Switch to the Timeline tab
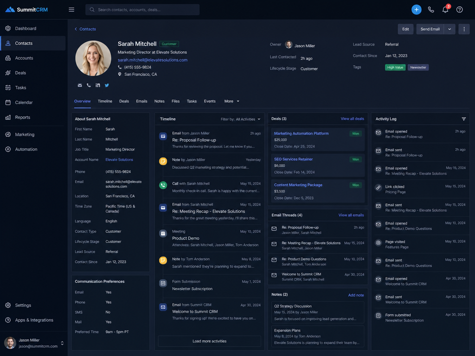Screen dimensions: 475x356 (105, 102)
